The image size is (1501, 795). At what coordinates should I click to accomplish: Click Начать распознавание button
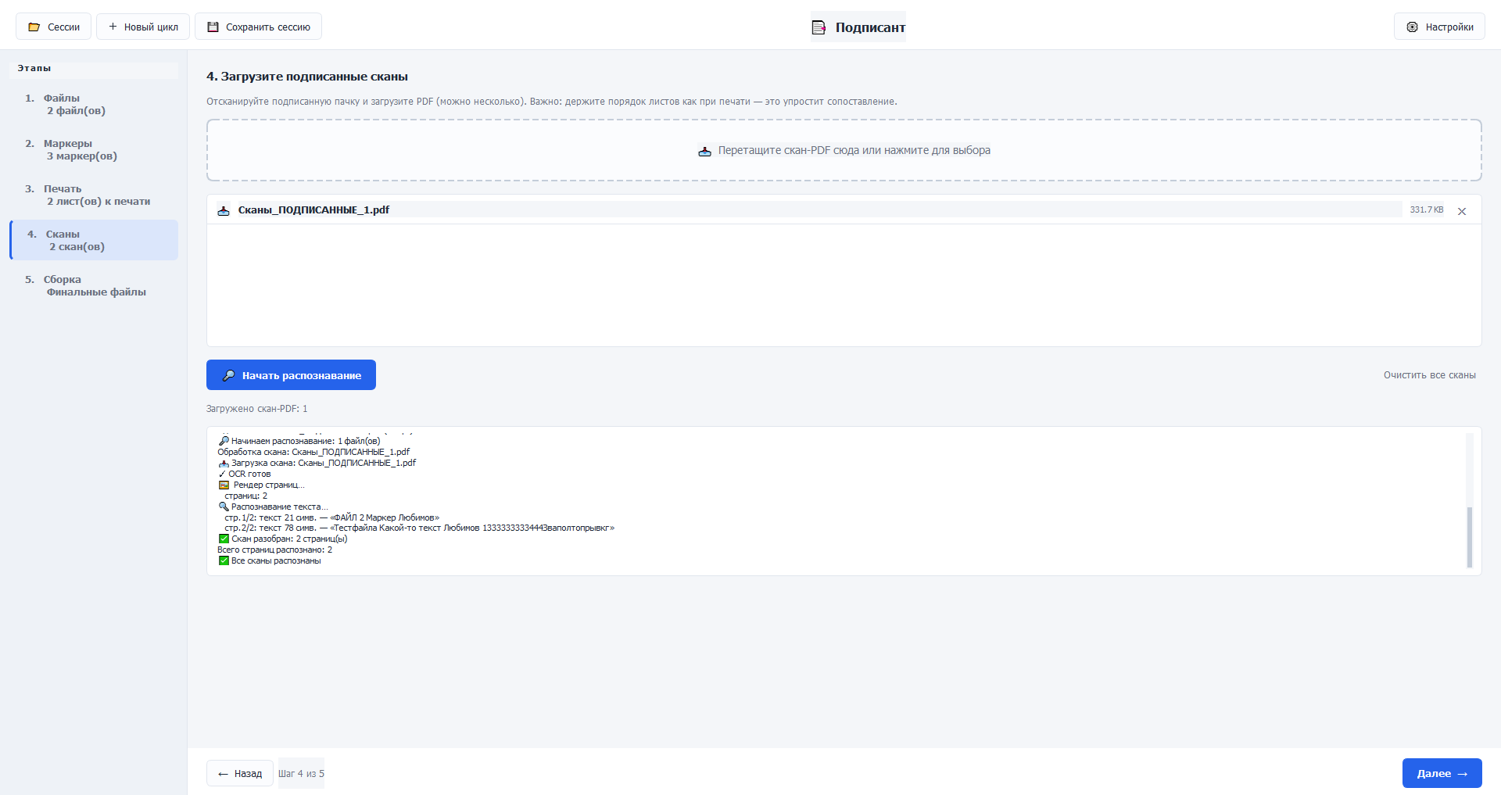(x=291, y=375)
